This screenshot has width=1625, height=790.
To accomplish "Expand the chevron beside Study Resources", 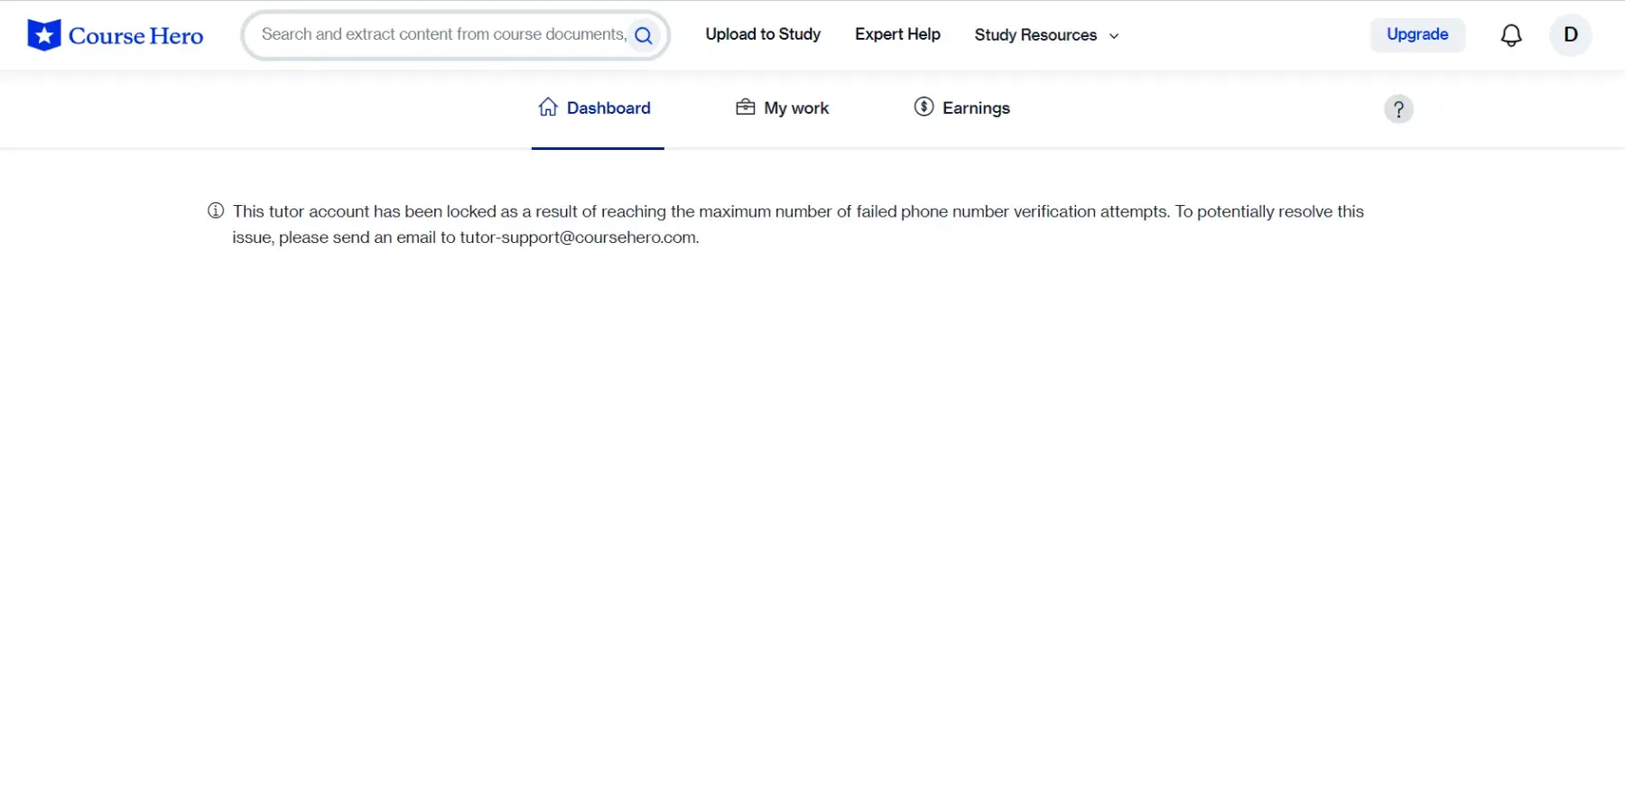I will pos(1114,36).
